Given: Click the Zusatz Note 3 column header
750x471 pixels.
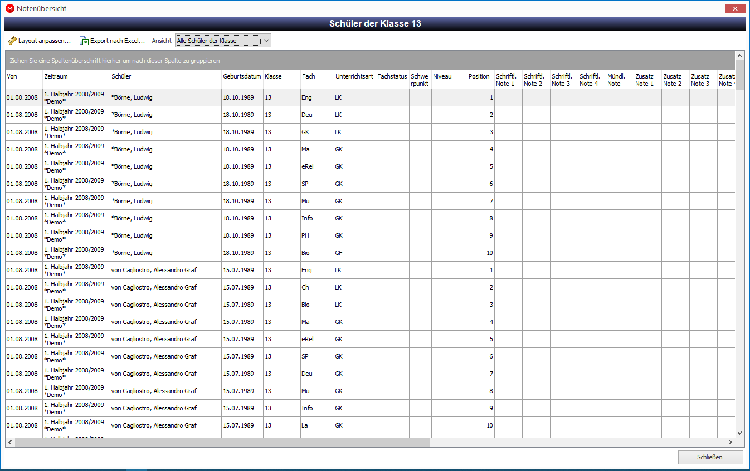Looking at the screenshot, I should 703,80.
